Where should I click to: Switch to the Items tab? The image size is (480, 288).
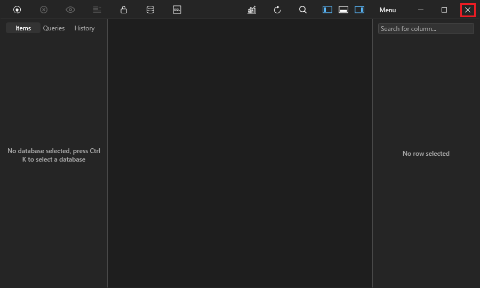point(23,28)
